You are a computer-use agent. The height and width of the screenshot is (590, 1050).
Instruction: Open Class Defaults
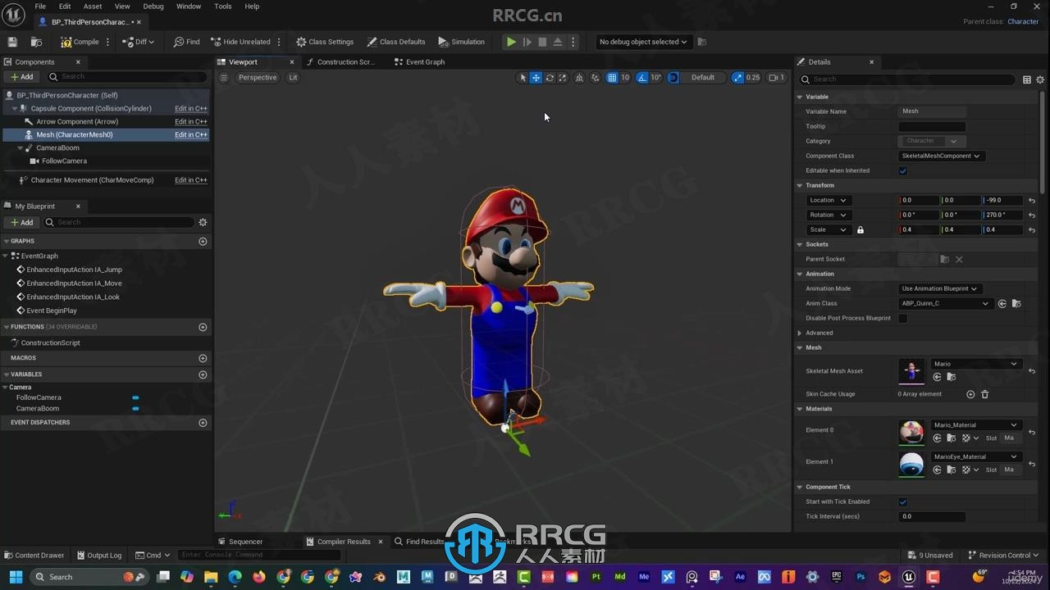pyautogui.click(x=396, y=42)
